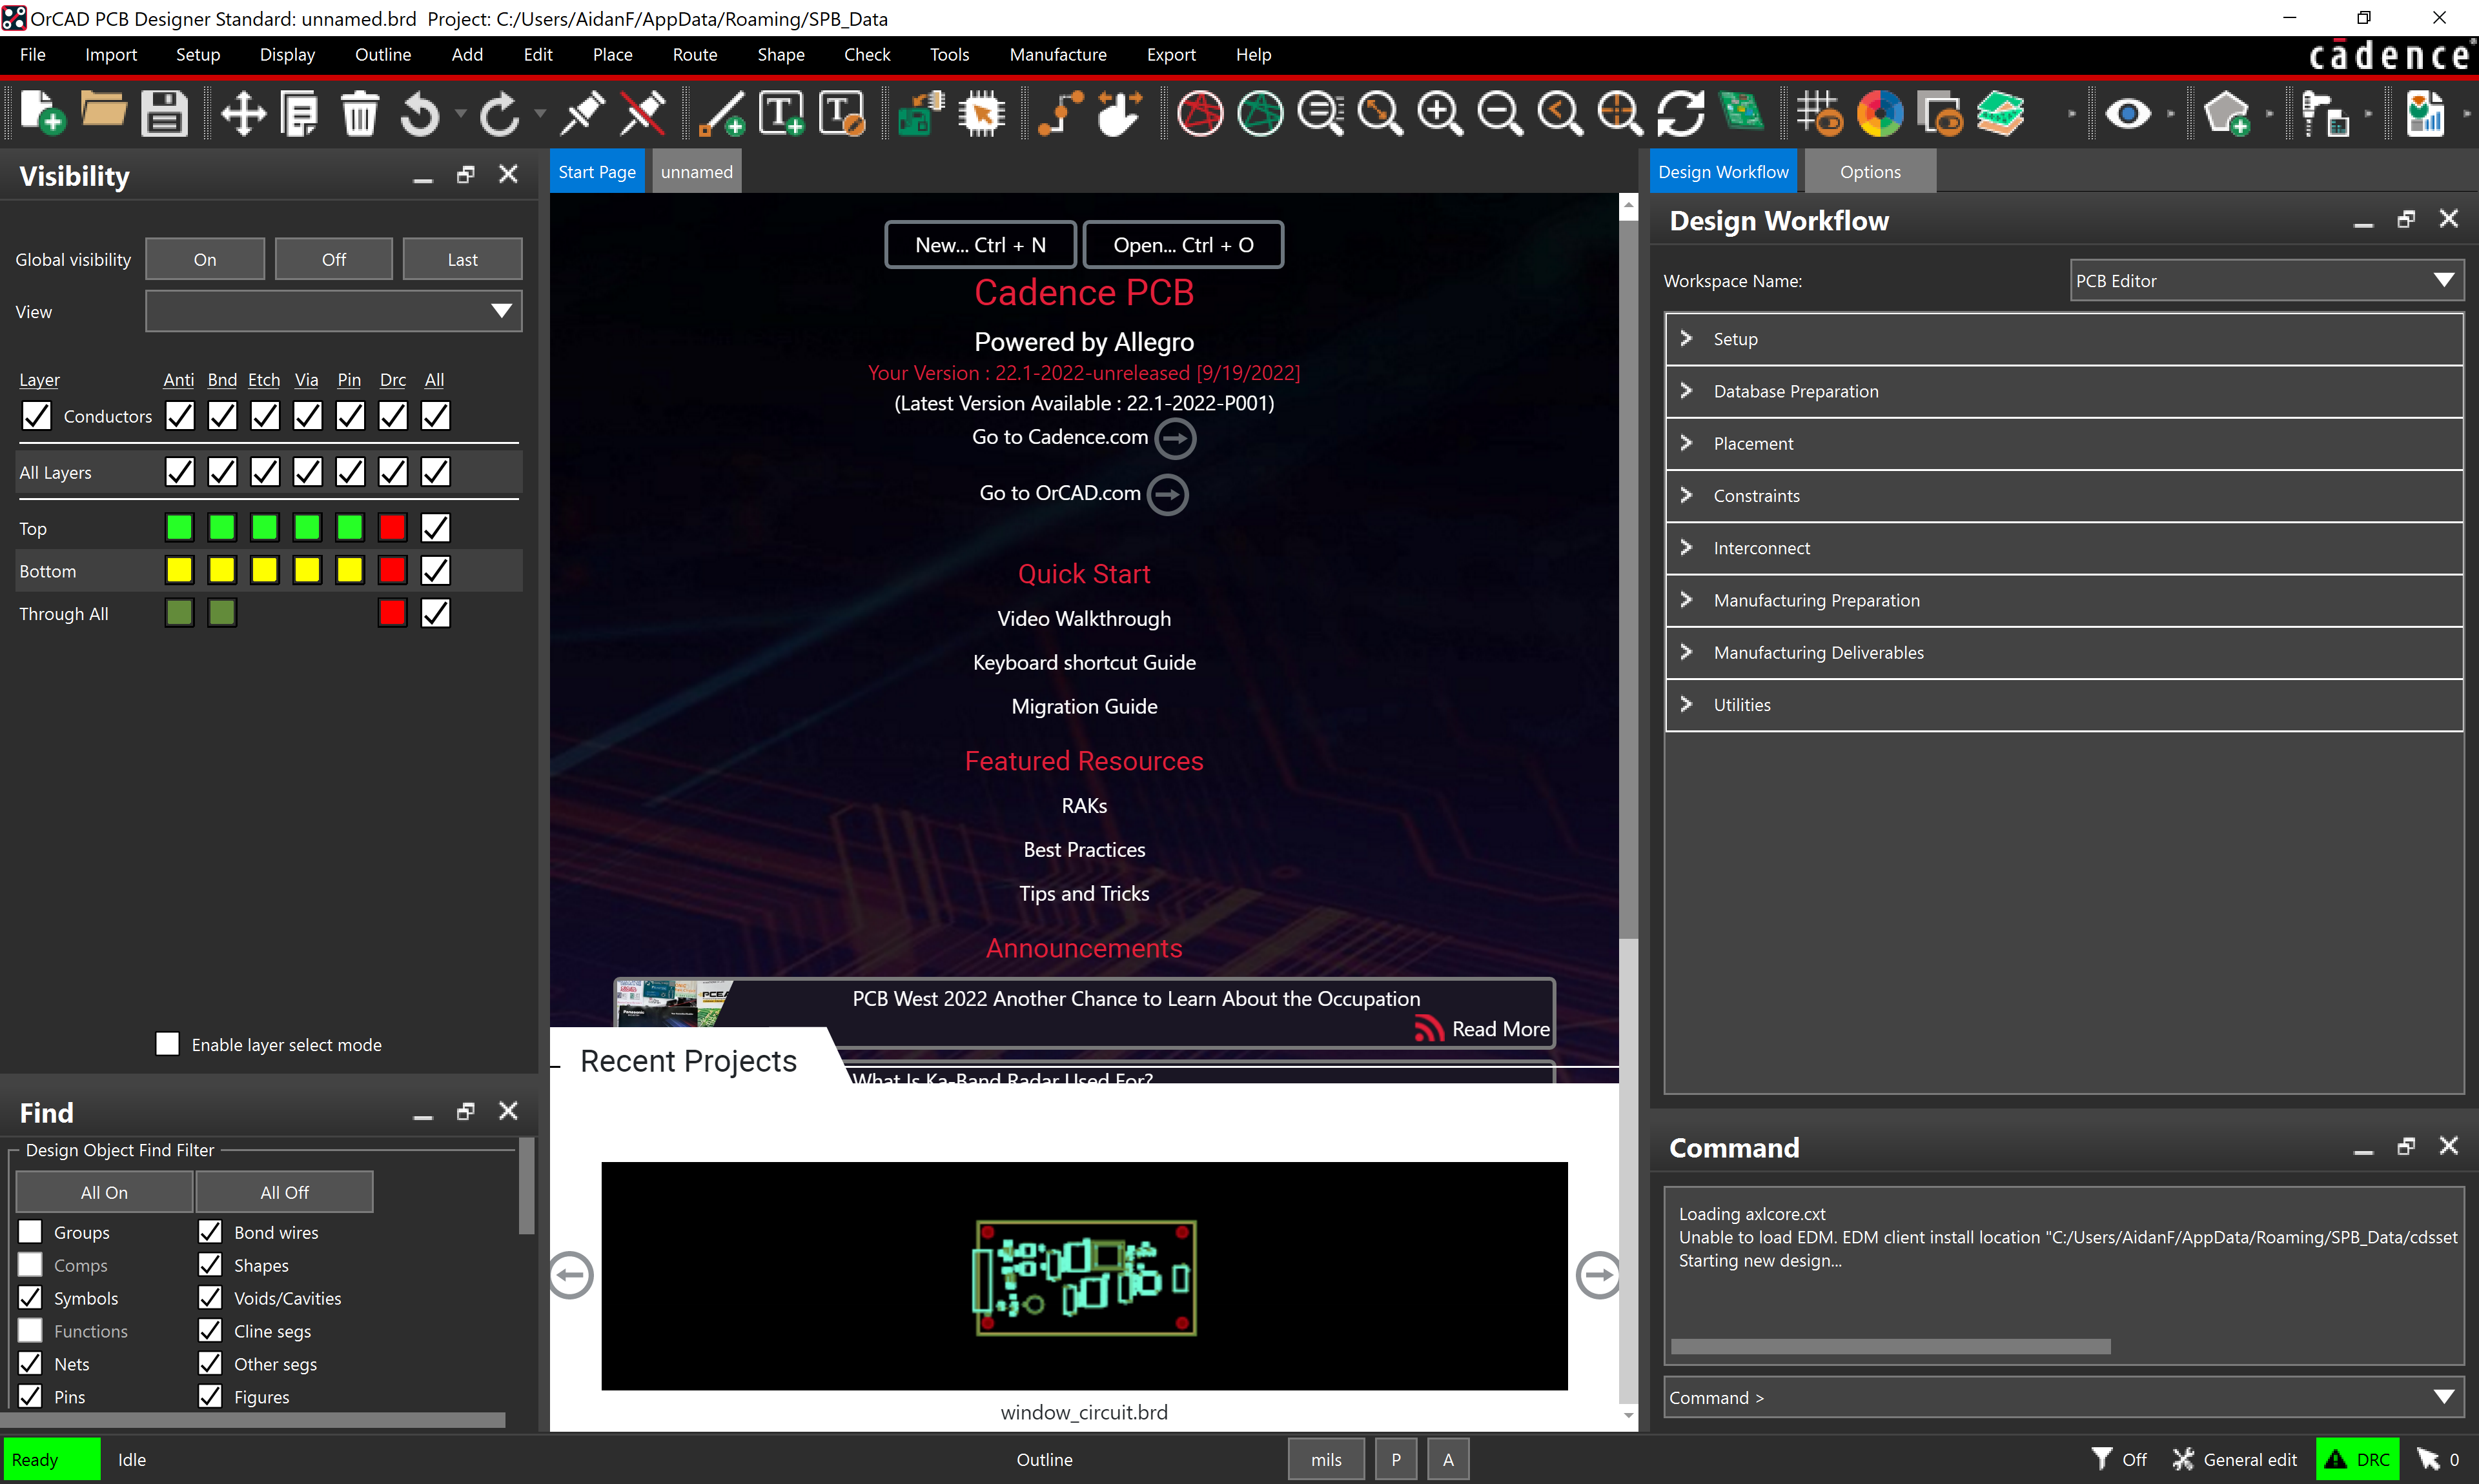This screenshot has width=2479, height=1484.
Task: Click the refresh arrows icon in toolbar
Action: (1680, 113)
